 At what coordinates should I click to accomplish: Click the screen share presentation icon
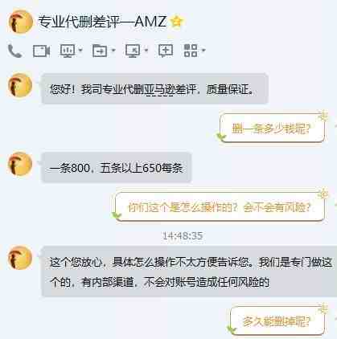pyautogui.click(x=67, y=51)
